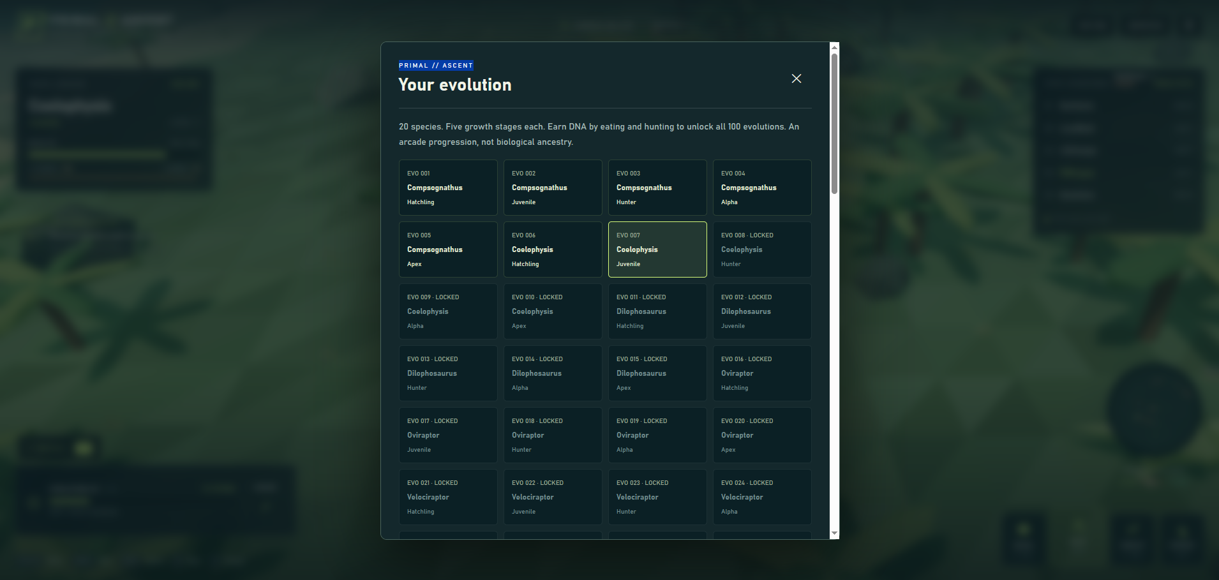Viewport: 1219px width, 580px height.
Task: Click locked EVO 008 Coelophysis Hunter card
Action: (762, 249)
